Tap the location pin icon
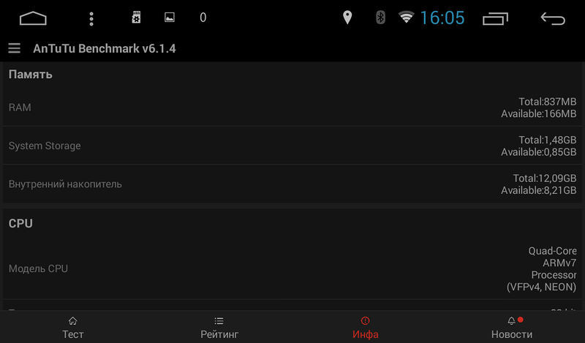The height and width of the screenshot is (343, 585). coord(347,18)
